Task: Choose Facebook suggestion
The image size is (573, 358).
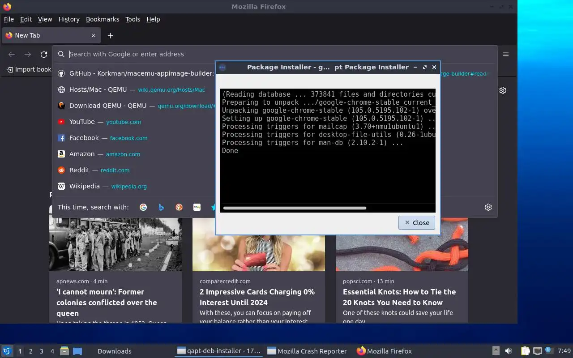Action: point(134,138)
